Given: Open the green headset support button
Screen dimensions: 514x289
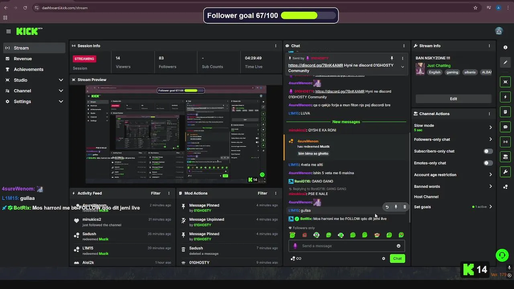Looking at the screenshot, I should 502,255.
